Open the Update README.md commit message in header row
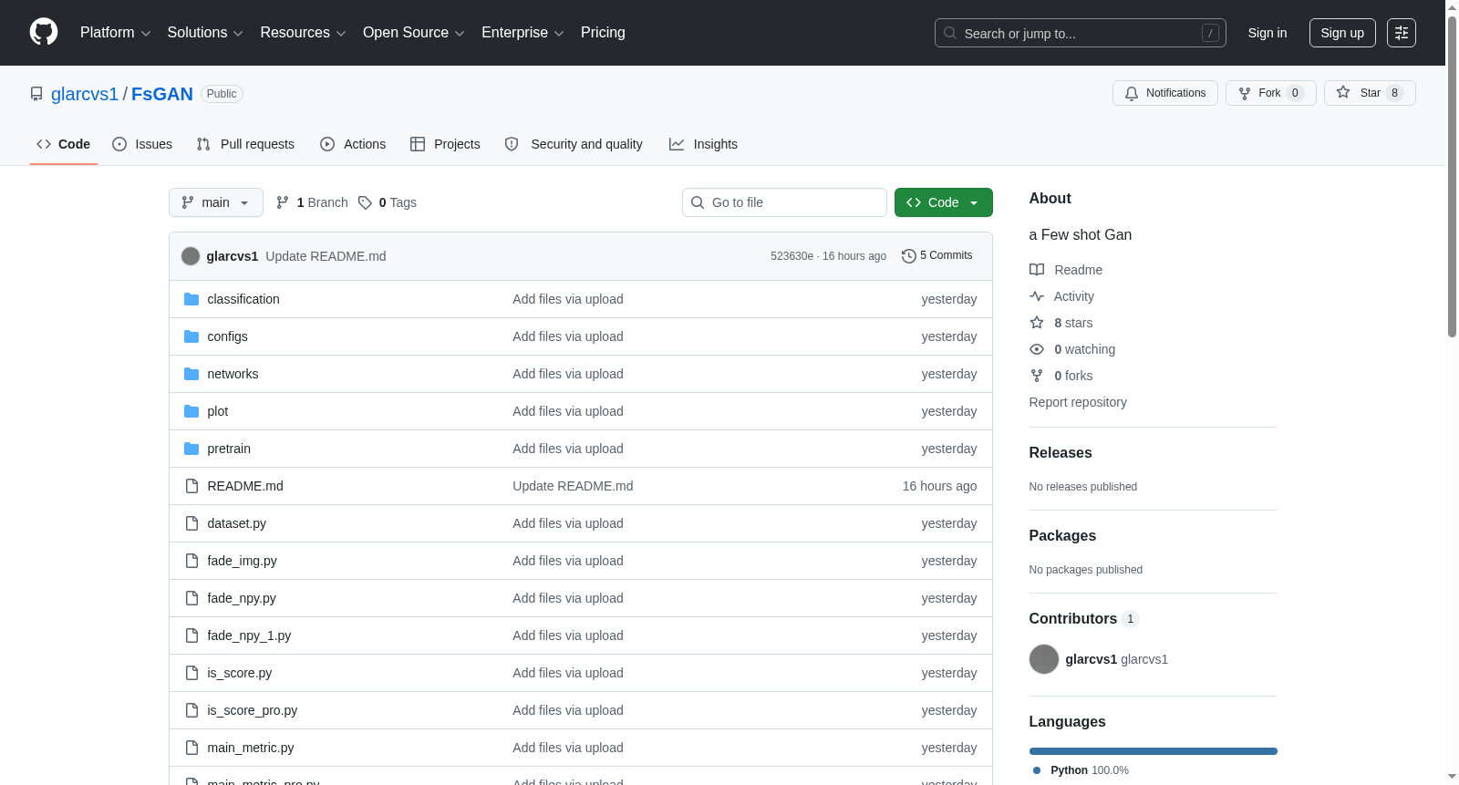Viewport: 1459px width, 785px height. tap(326, 256)
